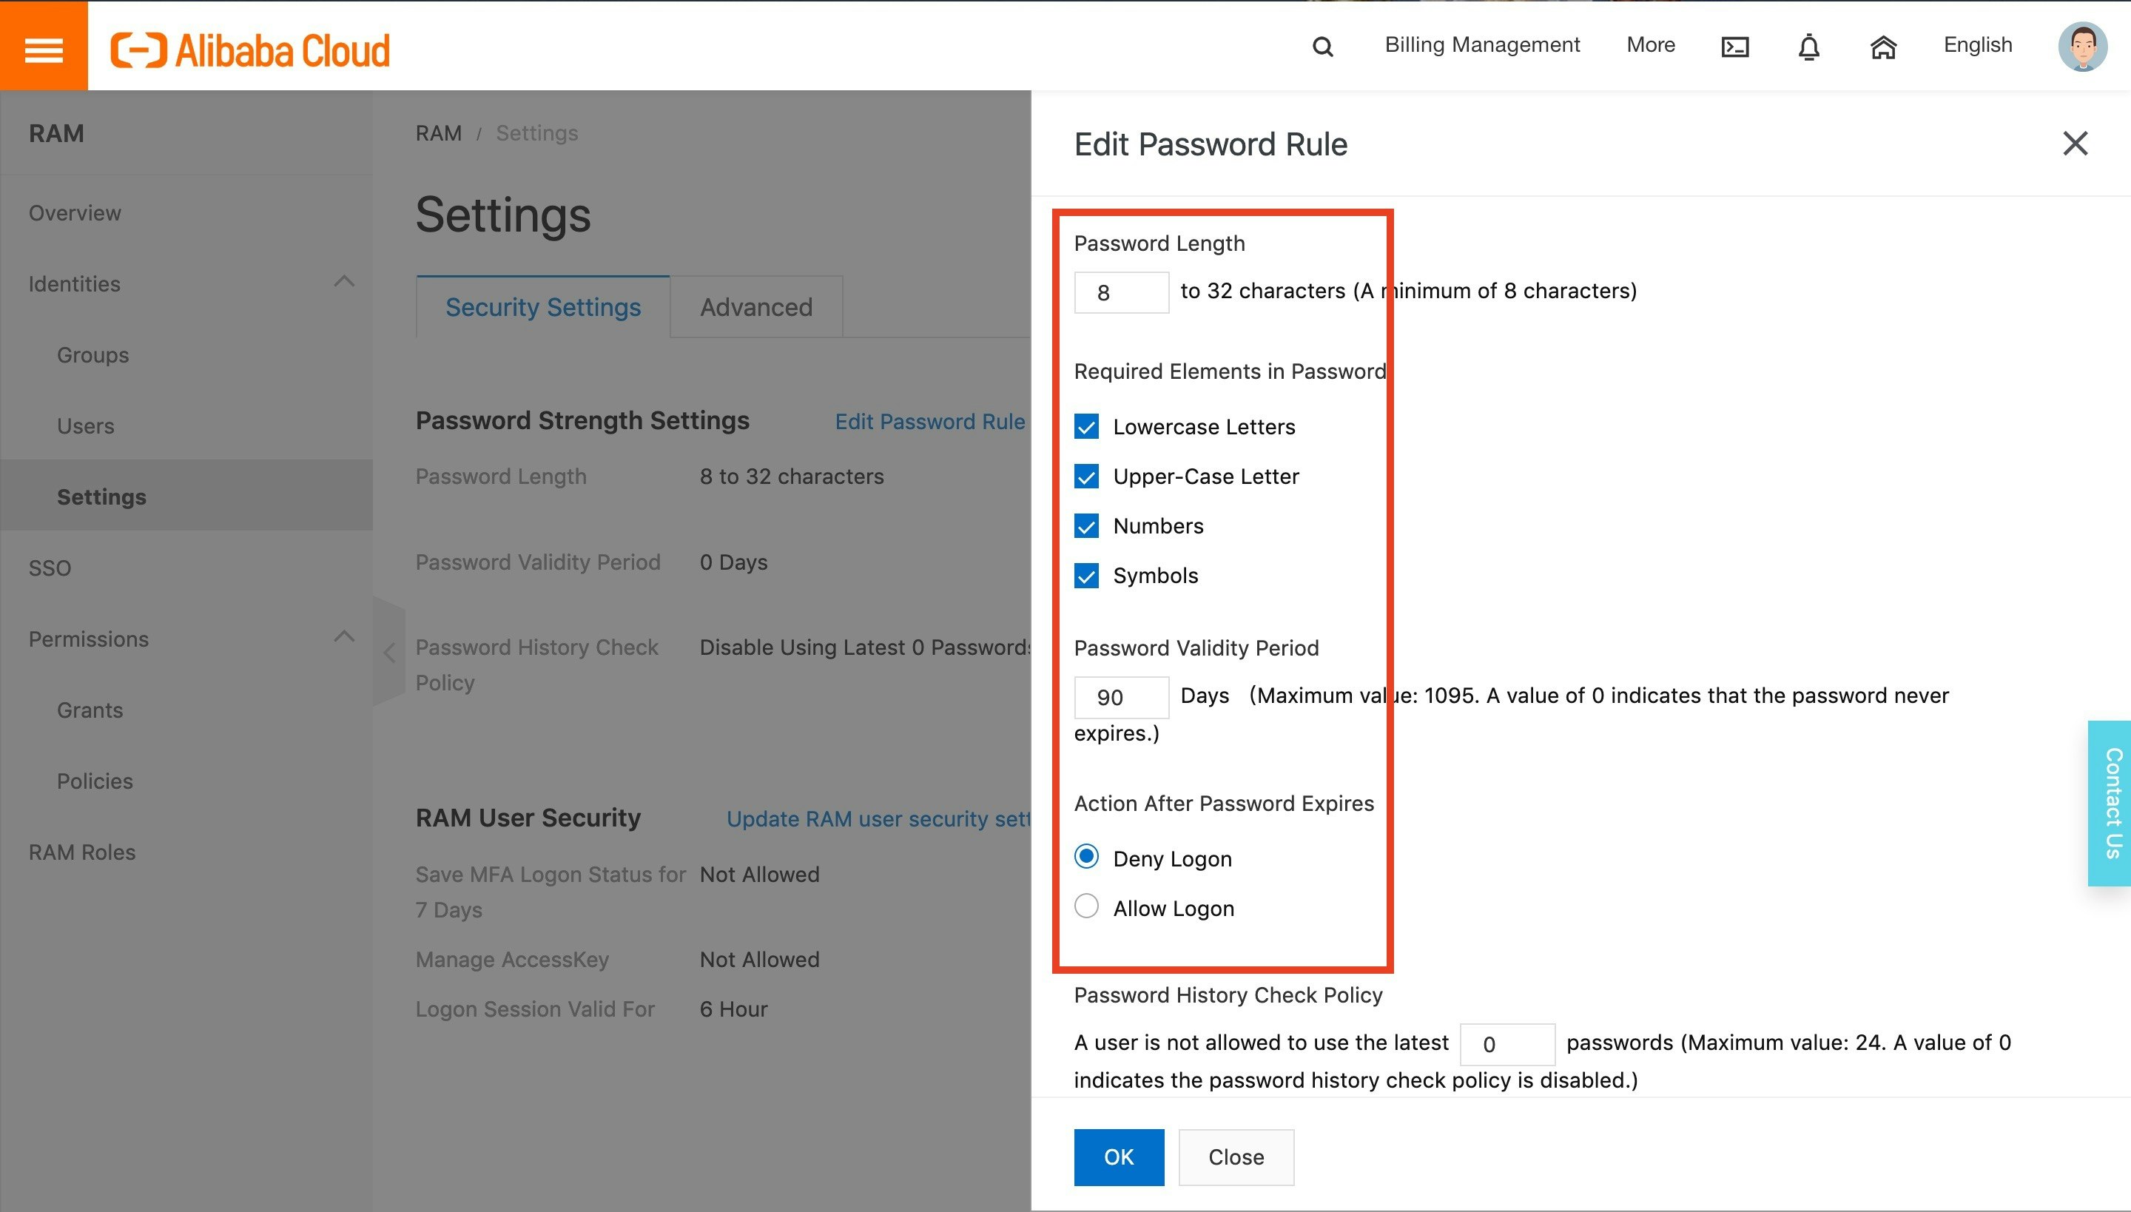Click Update RAM user security settings link

(878, 819)
